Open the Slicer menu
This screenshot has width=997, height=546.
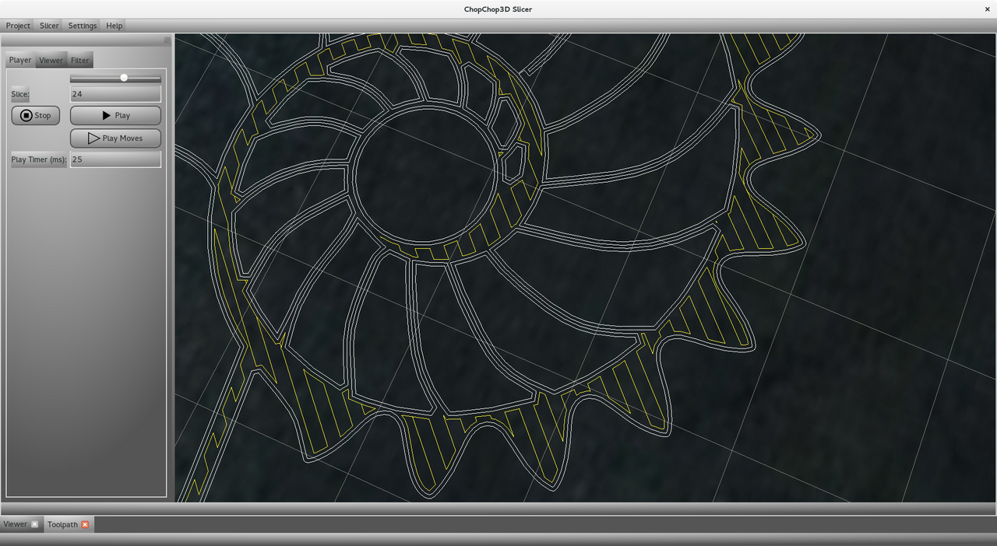click(x=49, y=26)
